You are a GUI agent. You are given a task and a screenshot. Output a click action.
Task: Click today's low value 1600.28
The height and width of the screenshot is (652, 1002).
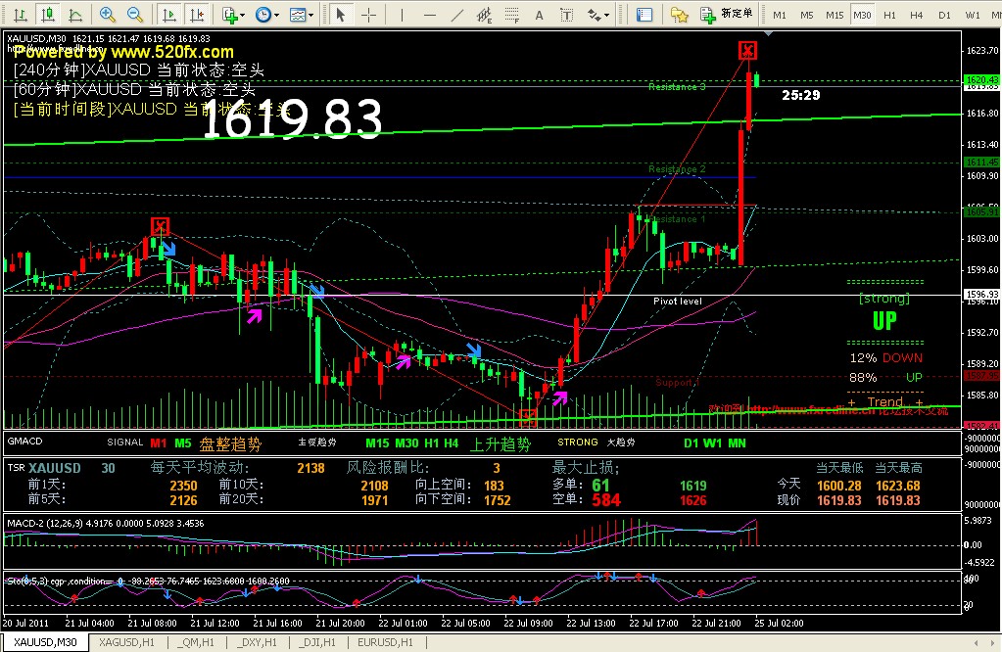point(839,486)
